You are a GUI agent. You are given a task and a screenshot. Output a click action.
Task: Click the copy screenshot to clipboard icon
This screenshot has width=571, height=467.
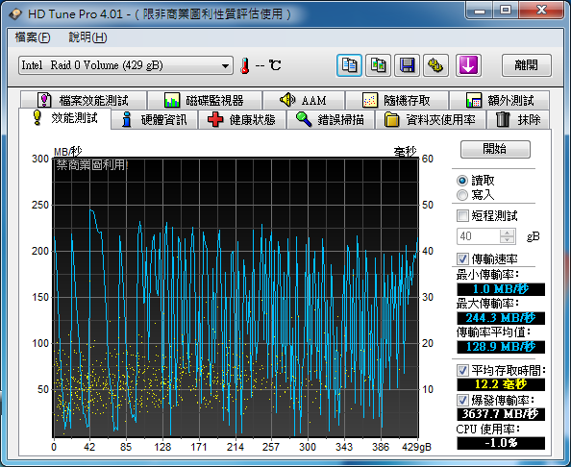pyautogui.click(x=378, y=65)
